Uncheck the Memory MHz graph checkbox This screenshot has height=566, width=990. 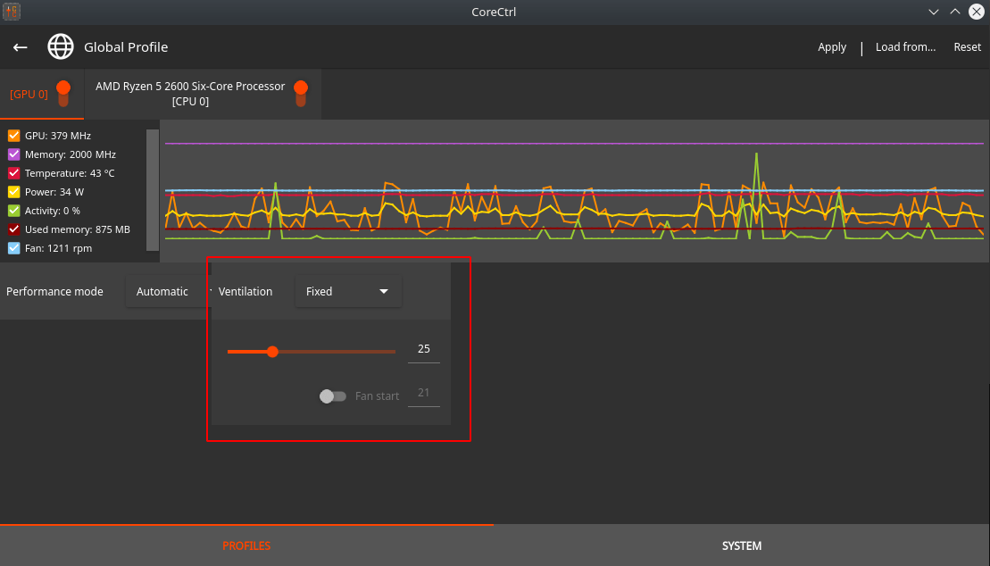click(13, 154)
